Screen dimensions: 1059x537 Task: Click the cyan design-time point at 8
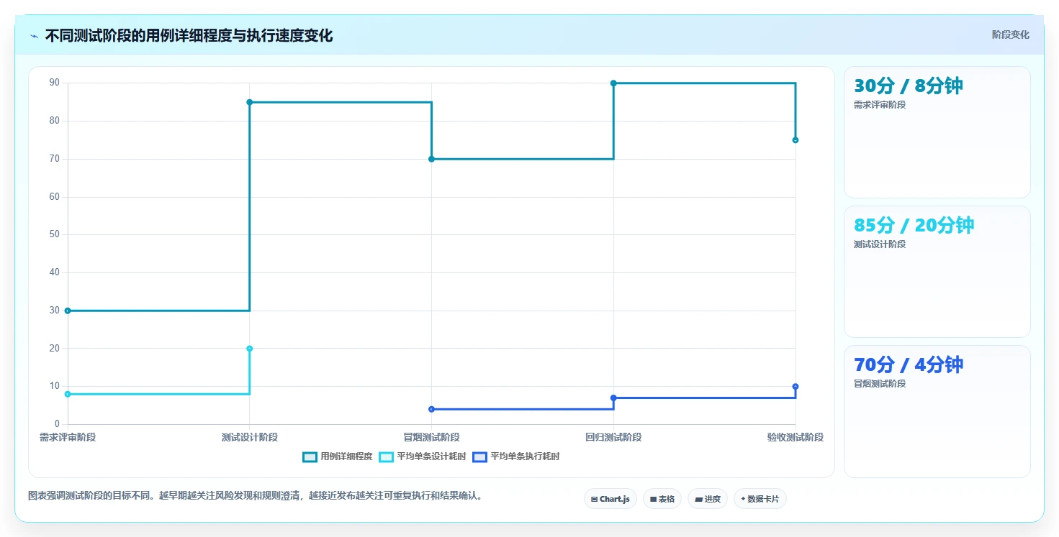click(68, 394)
